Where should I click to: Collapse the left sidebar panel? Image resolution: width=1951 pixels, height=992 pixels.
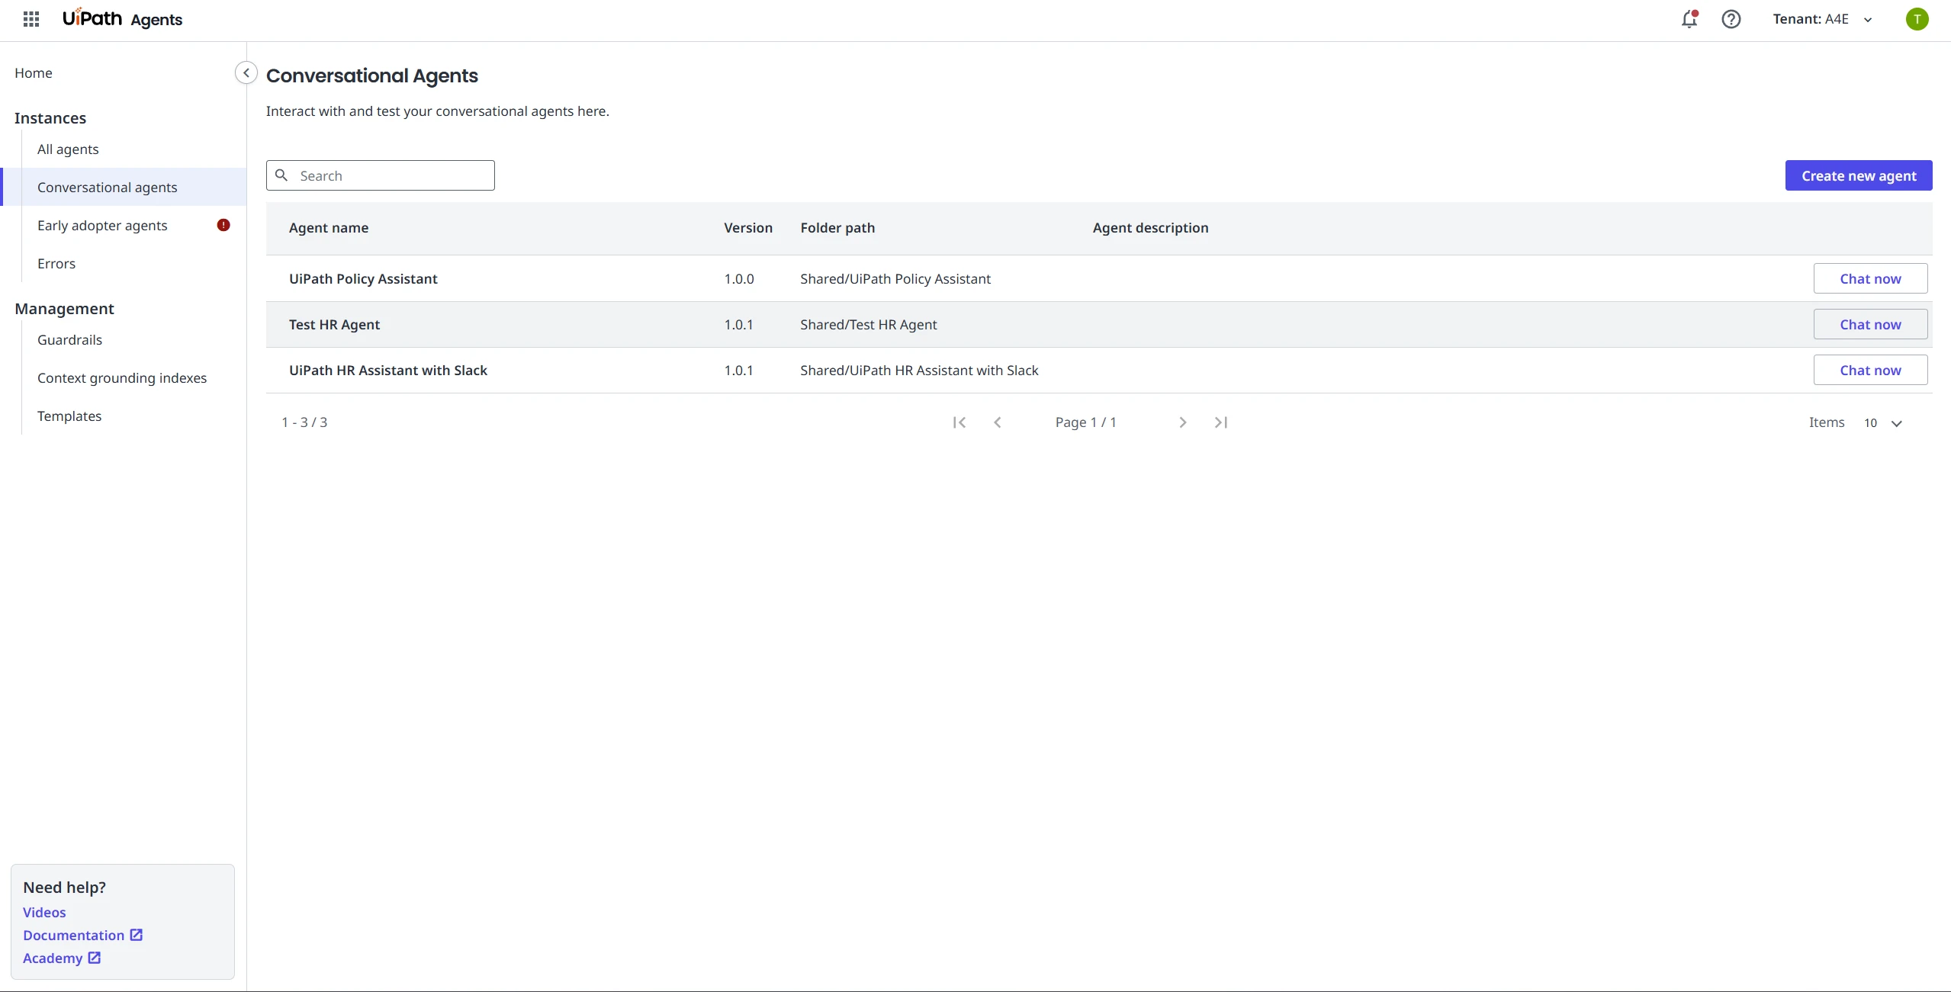point(246,72)
